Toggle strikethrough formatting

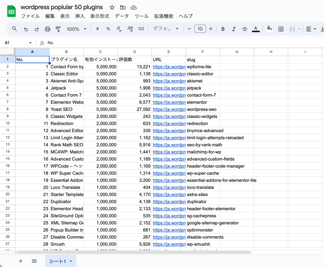245,29
